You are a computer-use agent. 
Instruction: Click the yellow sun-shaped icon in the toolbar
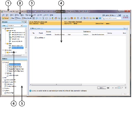pos(75,18)
